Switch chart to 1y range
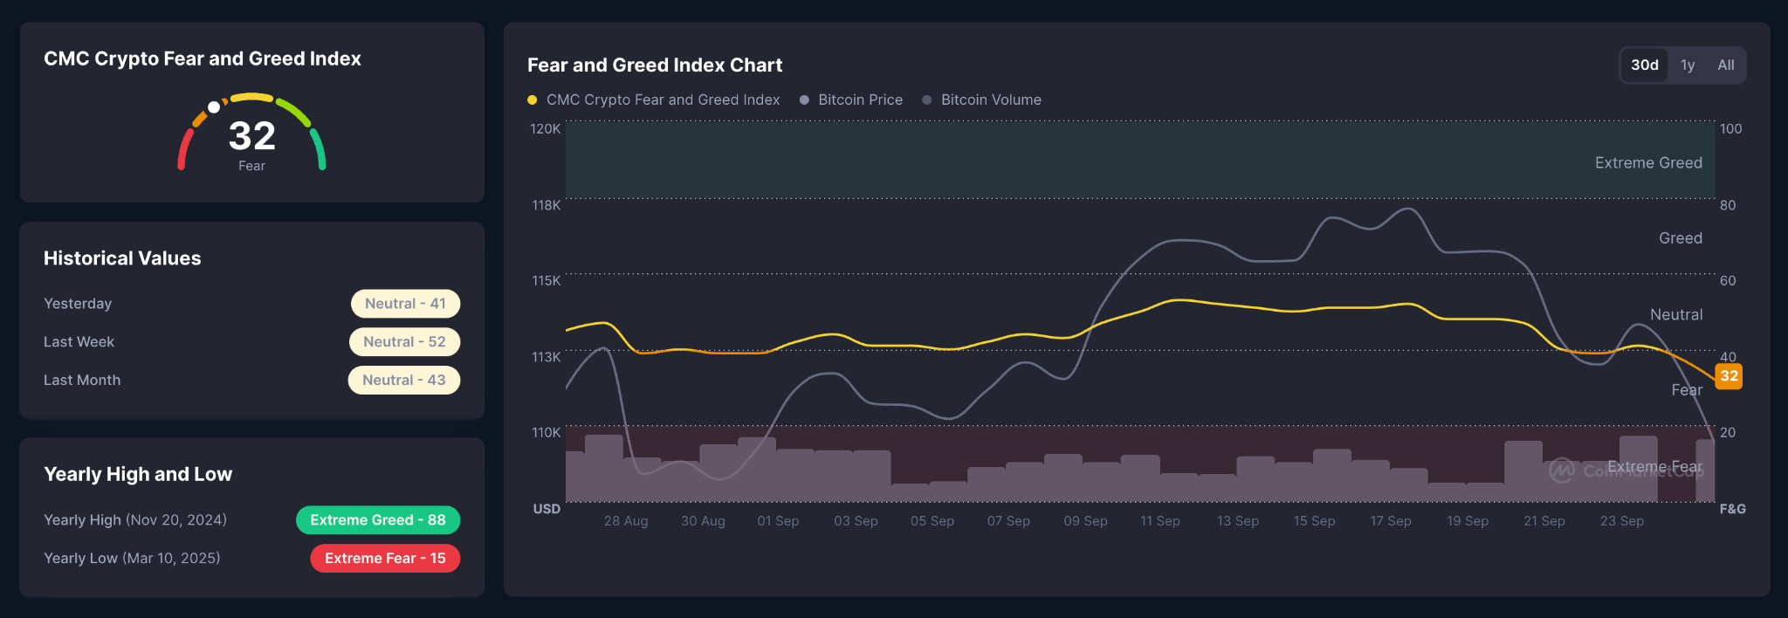1788x618 pixels. pyautogui.click(x=1688, y=65)
